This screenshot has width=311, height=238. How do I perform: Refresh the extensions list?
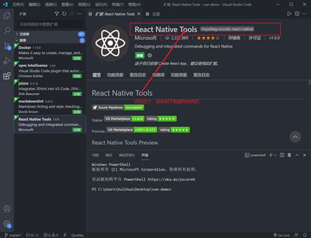[x=64, y=14]
